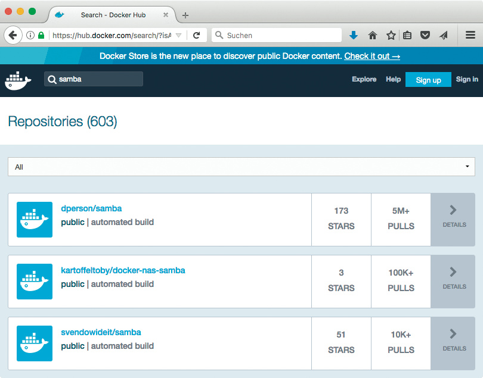This screenshot has height=378, width=483.
Task: Expand the URL bar history dropdown arrow
Action: pyautogui.click(x=178, y=35)
